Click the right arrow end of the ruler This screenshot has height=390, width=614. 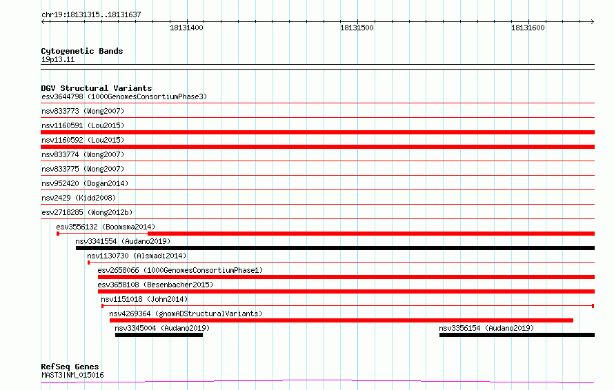pos(593,21)
